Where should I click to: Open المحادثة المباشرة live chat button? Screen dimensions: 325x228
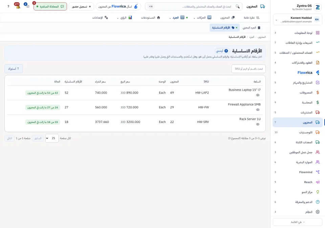(x=50, y=6)
